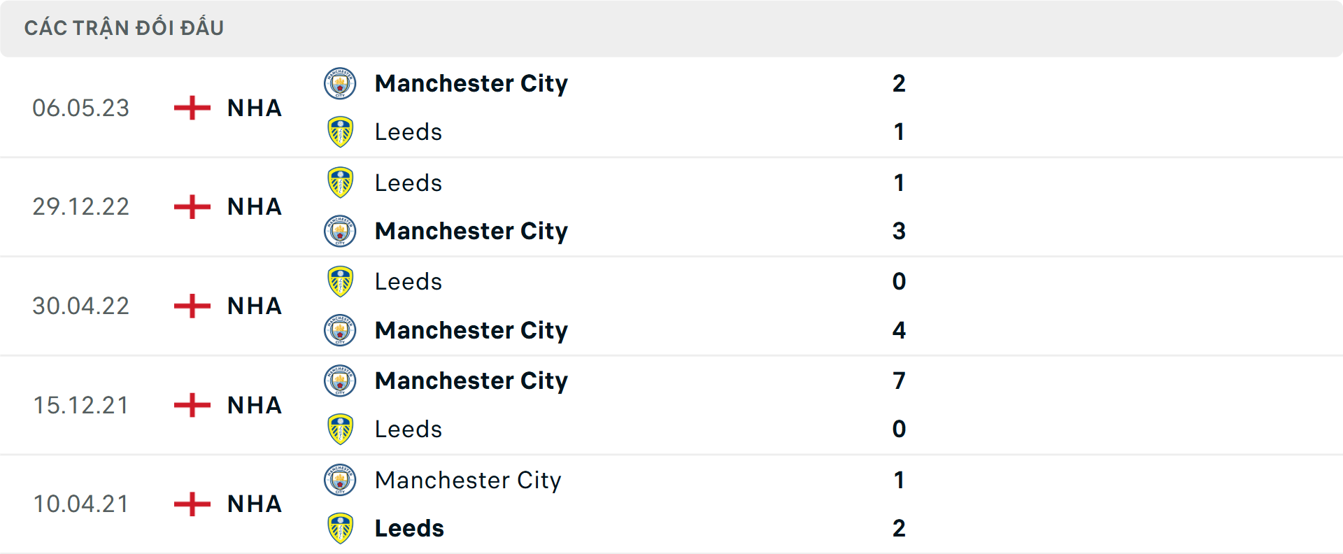Select the Leeds badge in the 06.05.23 row
Image resolution: width=1343 pixels, height=554 pixels.
click(x=341, y=132)
